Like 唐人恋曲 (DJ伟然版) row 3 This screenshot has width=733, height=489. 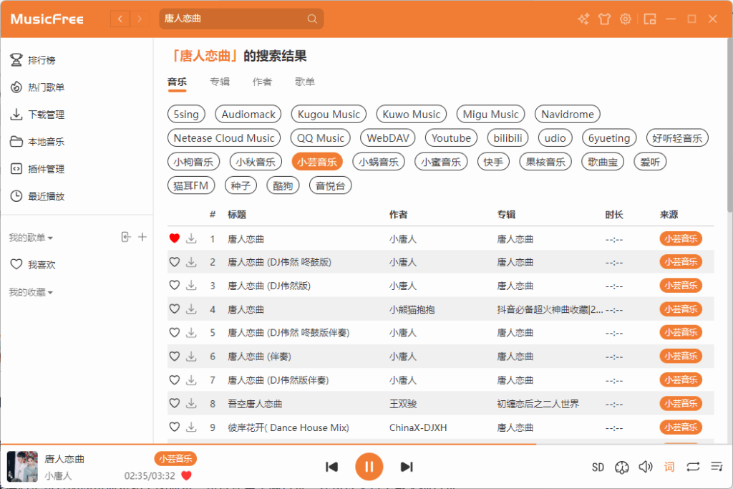[x=175, y=285]
